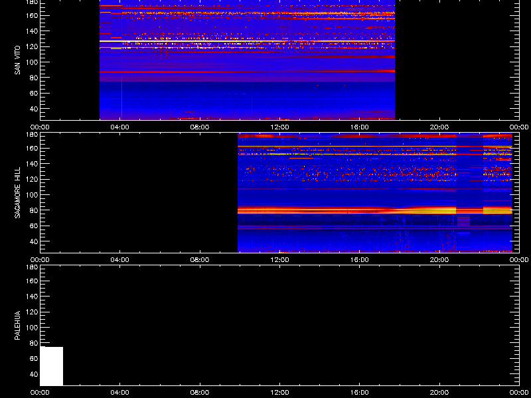Click the 180 frequency label on Palehua axis
The width and height of the screenshot is (531, 398).
pyautogui.click(x=31, y=267)
